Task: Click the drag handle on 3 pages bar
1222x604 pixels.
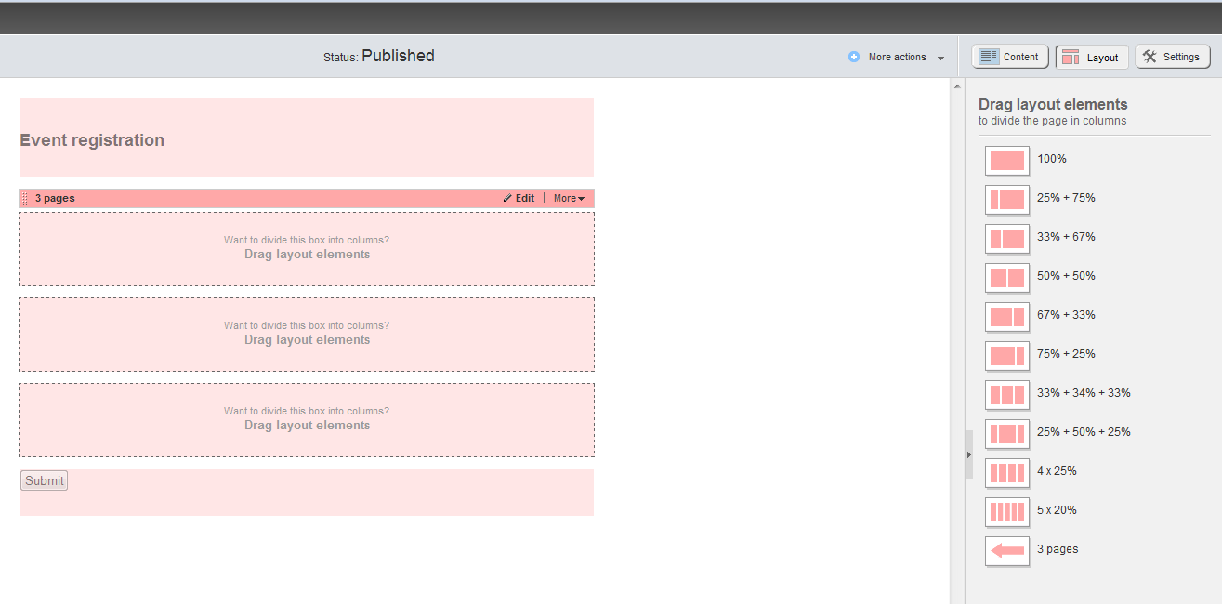Action: [x=25, y=199]
